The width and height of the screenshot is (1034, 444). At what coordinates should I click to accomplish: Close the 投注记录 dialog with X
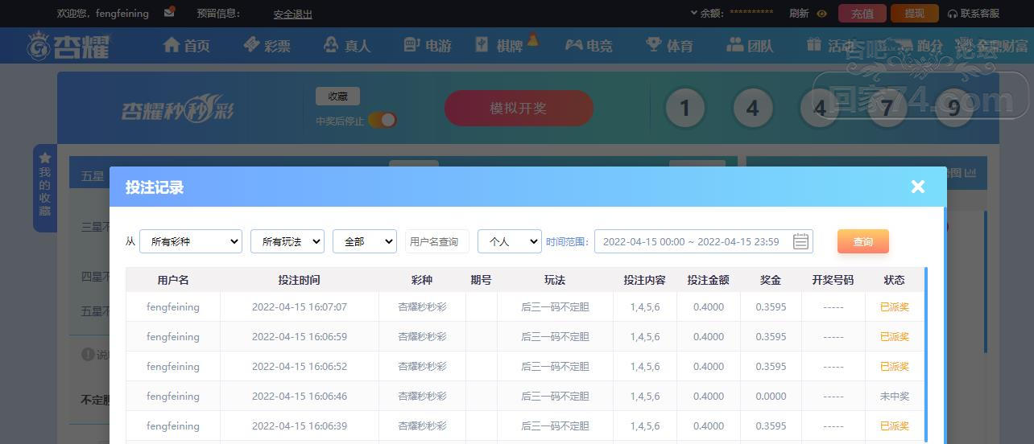tap(918, 187)
